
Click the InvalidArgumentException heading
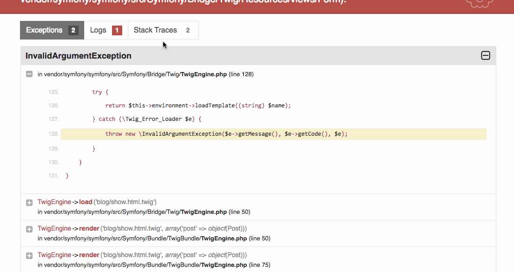click(78, 55)
